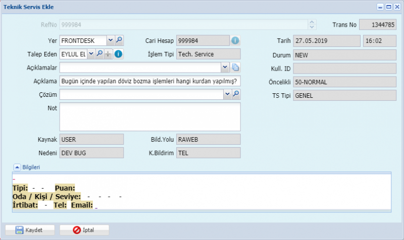Screen dimensions: 404x240
Task: Click the Açıklamalar combo input
Action: click(x=140, y=68)
